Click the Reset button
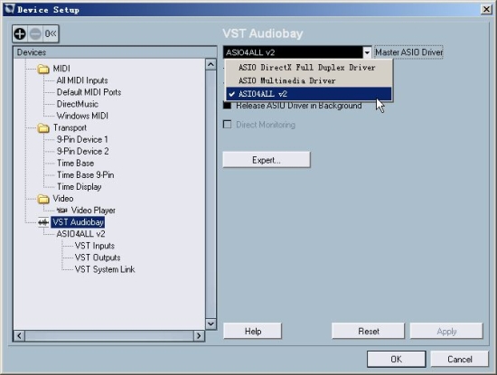 point(369,331)
